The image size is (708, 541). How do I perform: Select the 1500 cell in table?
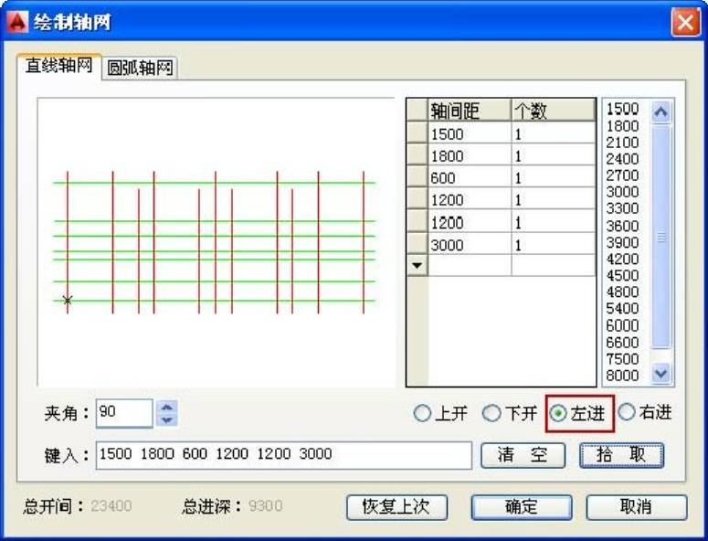pos(470,133)
